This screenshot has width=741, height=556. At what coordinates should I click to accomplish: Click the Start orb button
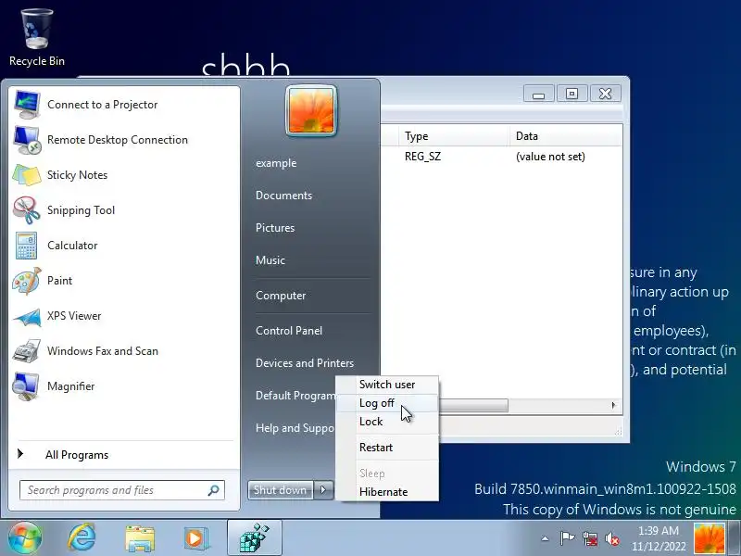tap(25, 538)
